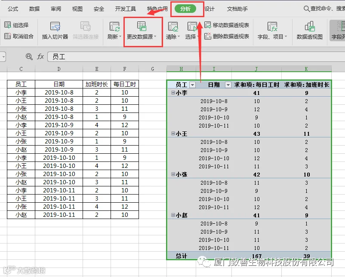Viewport: 345px width, 277px height.
Task: Open Change Data Source (更改数据源)
Action: click(141, 31)
